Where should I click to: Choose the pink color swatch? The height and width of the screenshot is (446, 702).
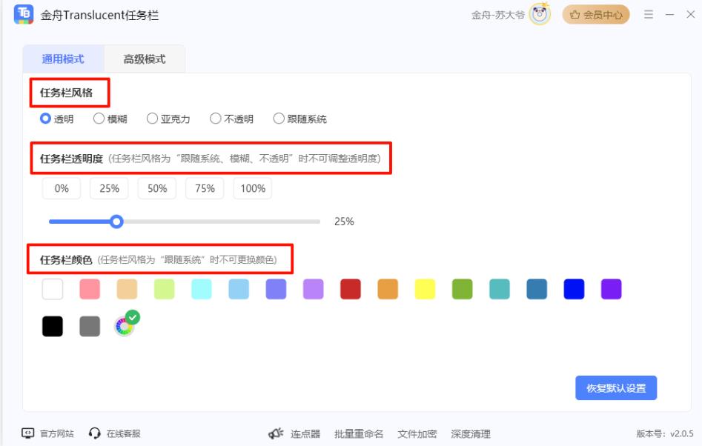click(x=90, y=289)
